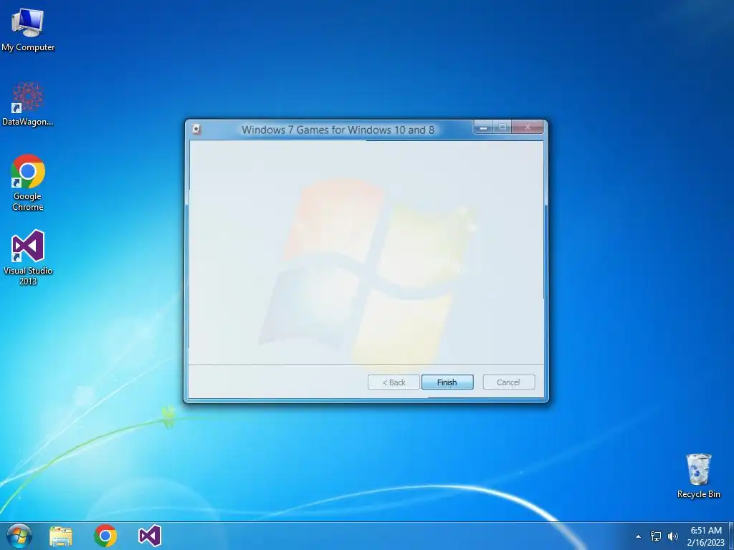Screen dimensions: 734x550
Task: Click the disabled Back button
Action: tap(394, 382)
